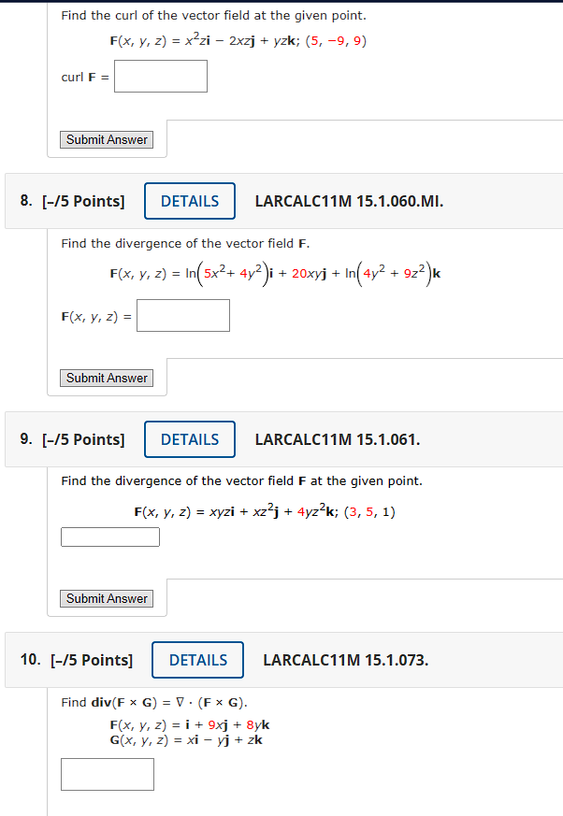Click Submit Answer for the curl problem
This screenshot has height=816, width=563.
click(x=106, y=139)
